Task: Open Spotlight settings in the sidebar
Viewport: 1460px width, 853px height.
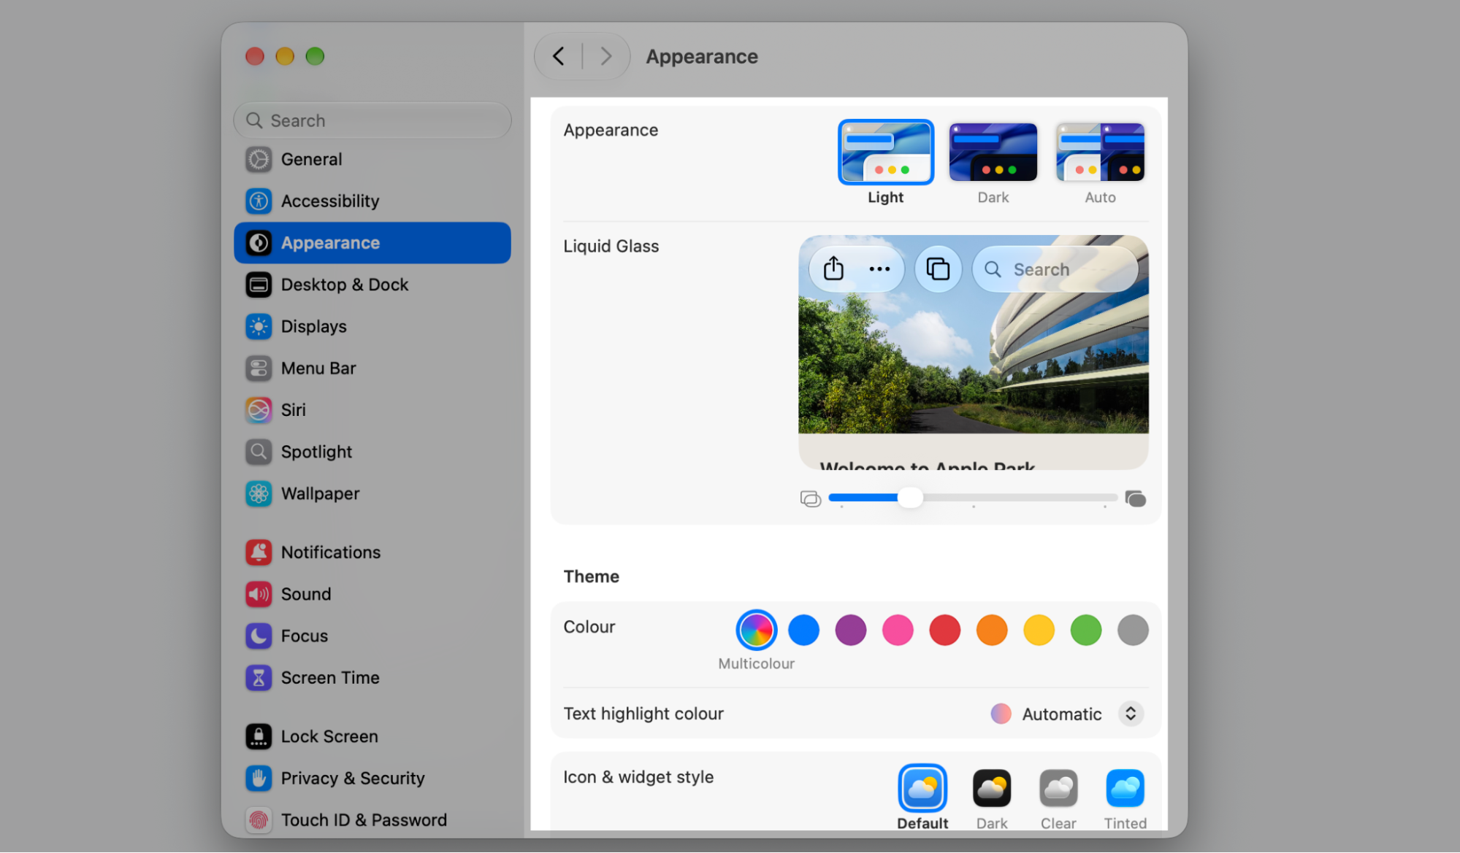Action: (372, 452)
